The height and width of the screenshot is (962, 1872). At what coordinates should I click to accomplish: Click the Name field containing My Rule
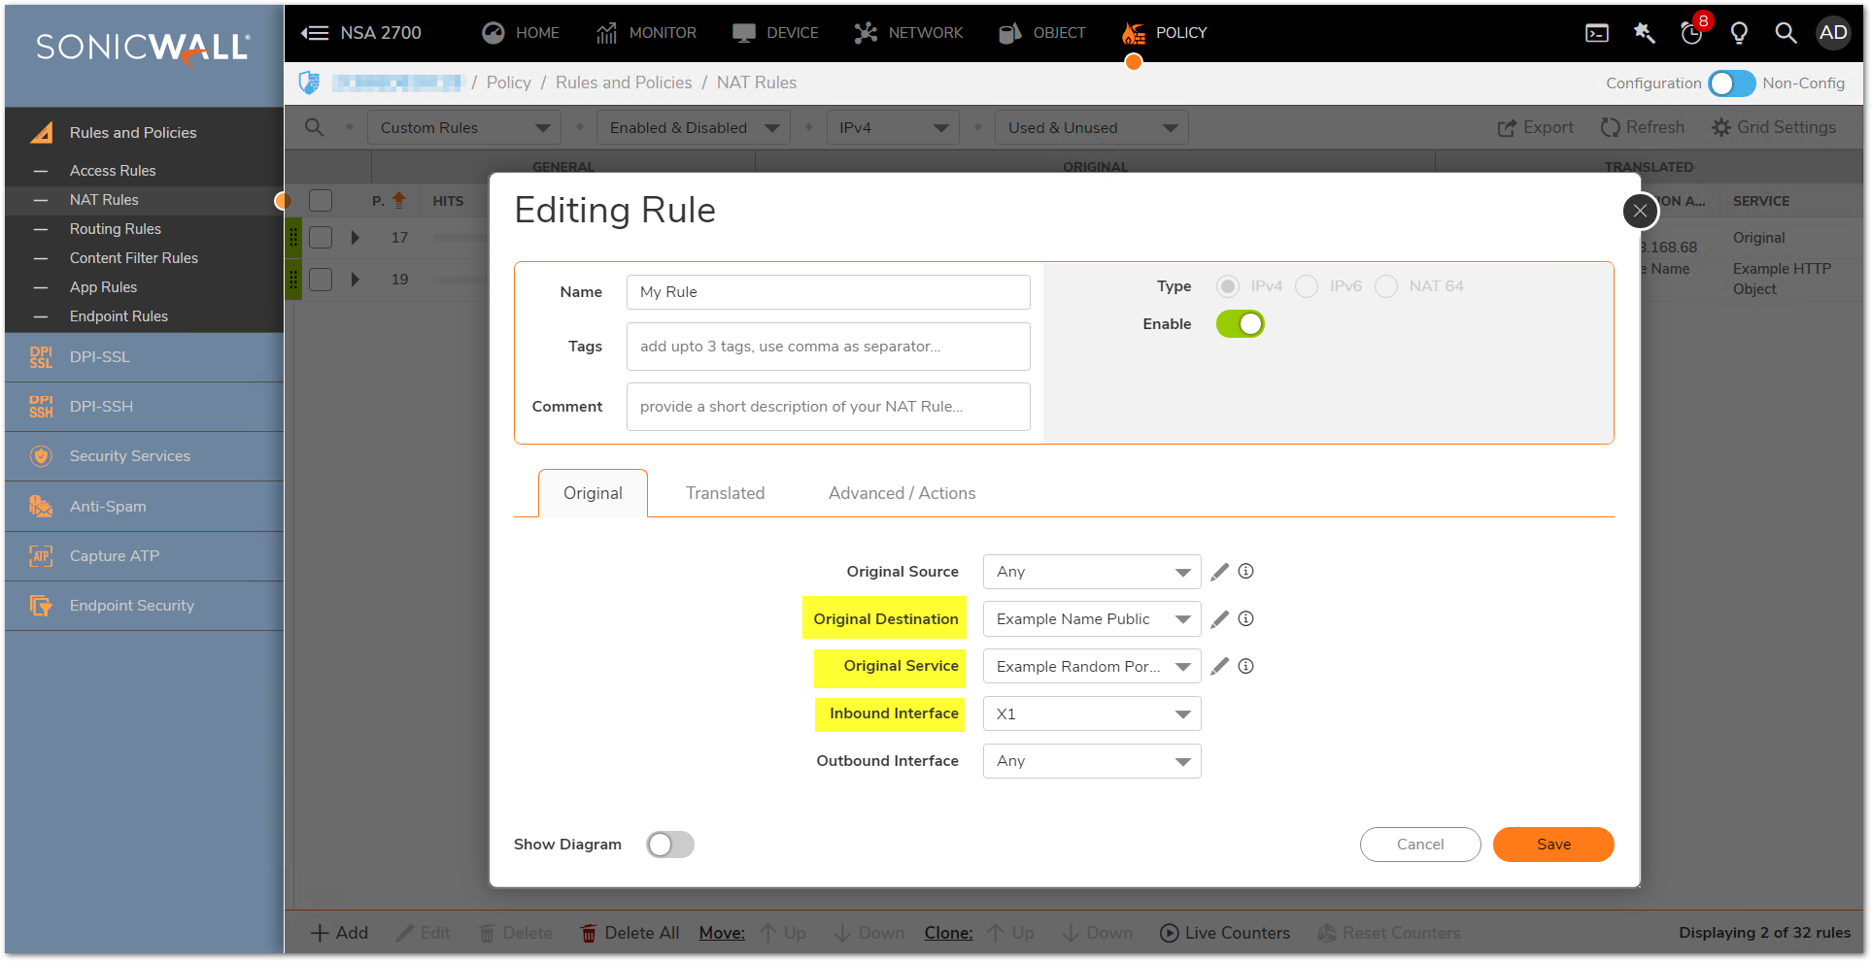point(828,292)
